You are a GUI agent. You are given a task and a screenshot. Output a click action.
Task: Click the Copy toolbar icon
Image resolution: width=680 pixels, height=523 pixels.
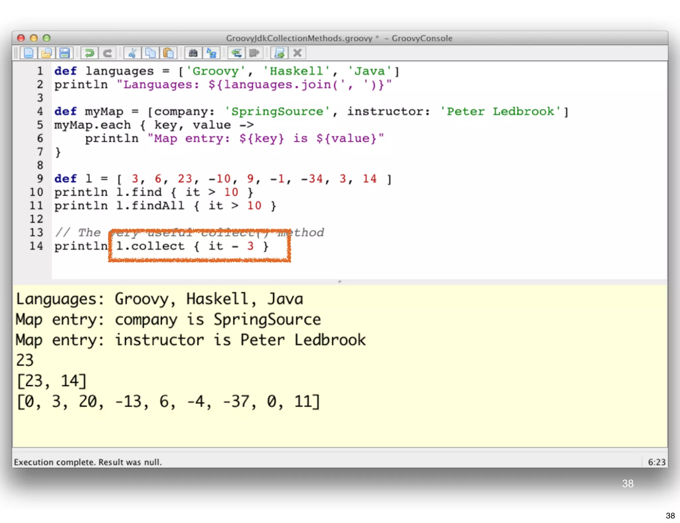[x=150, y=53]
